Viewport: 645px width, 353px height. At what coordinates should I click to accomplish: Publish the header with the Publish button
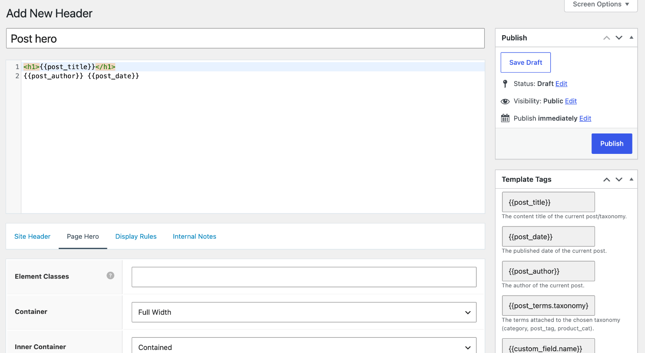click(x=612, y=143)
